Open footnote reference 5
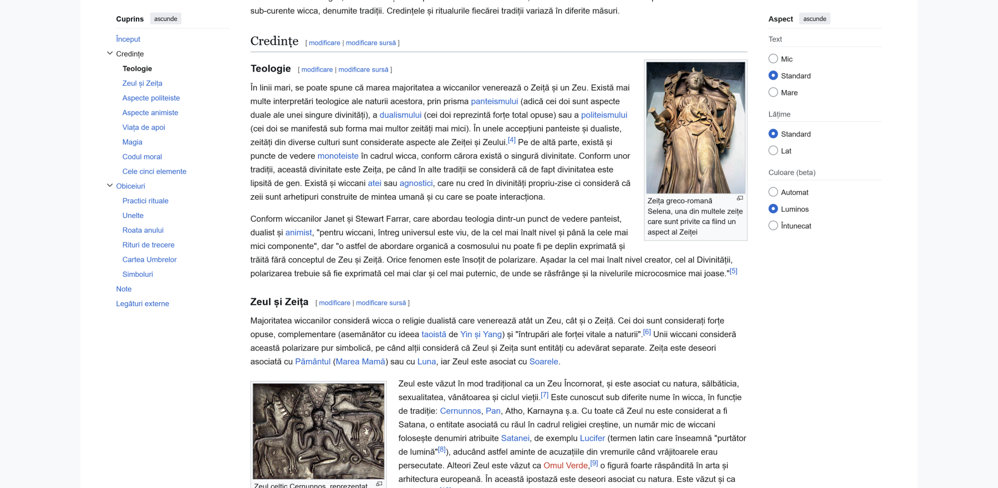 coord(734,271)
